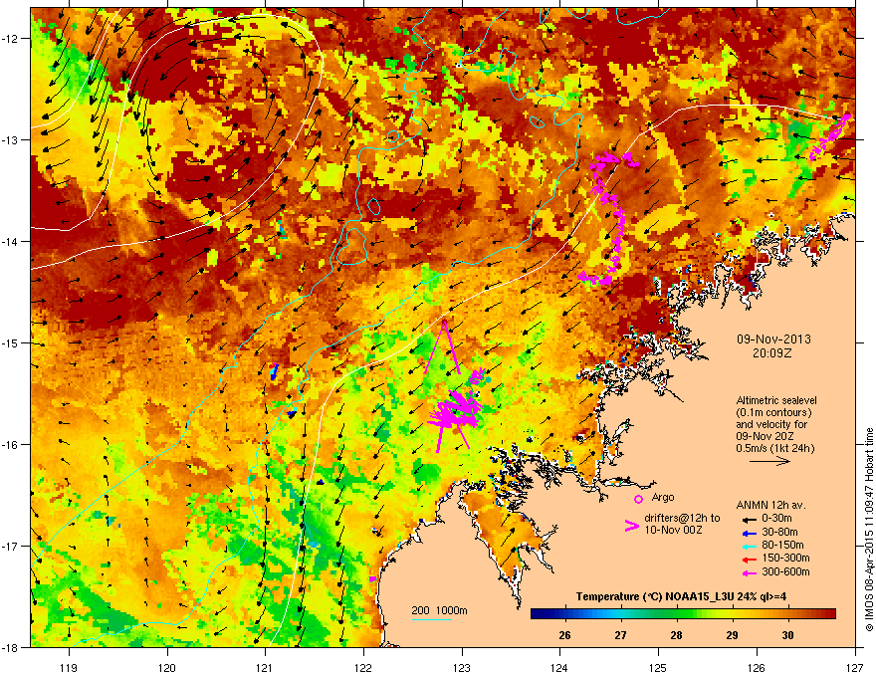Click the latitude label -18
This screenshot has height=677, width=876.
10,647
